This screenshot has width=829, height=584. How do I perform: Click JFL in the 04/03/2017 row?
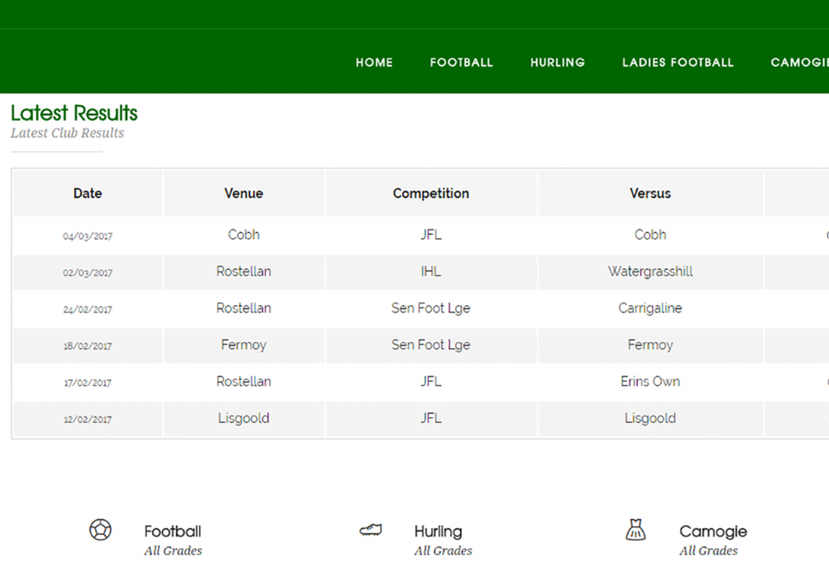[431, 235]
